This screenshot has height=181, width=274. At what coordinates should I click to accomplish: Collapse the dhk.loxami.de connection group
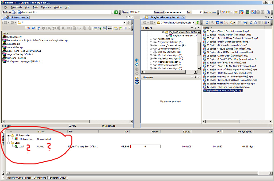tap(9, 135)
